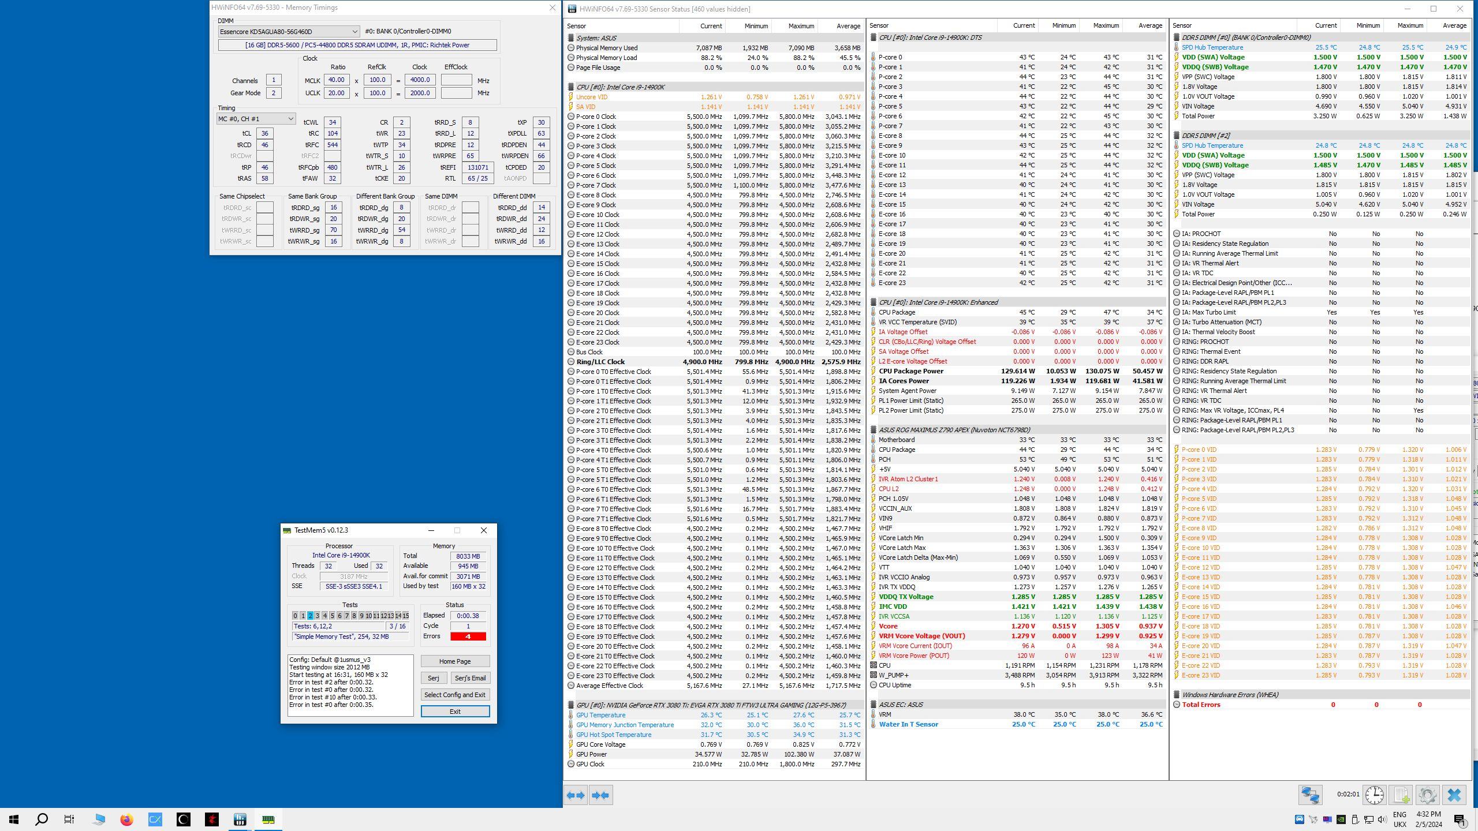
Task: Click the tCL timing value field
Action: pos(264,133)
